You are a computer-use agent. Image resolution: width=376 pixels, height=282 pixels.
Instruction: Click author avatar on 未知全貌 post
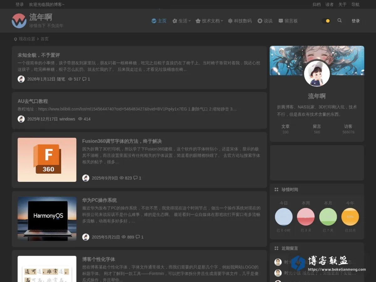pyautogui.click(x=21, y=79)
